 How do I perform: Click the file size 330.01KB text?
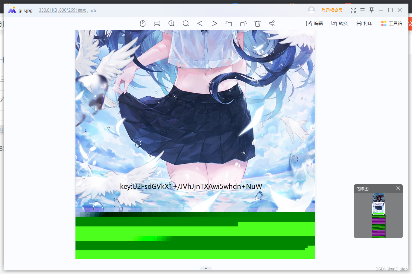tap(48, 10)
